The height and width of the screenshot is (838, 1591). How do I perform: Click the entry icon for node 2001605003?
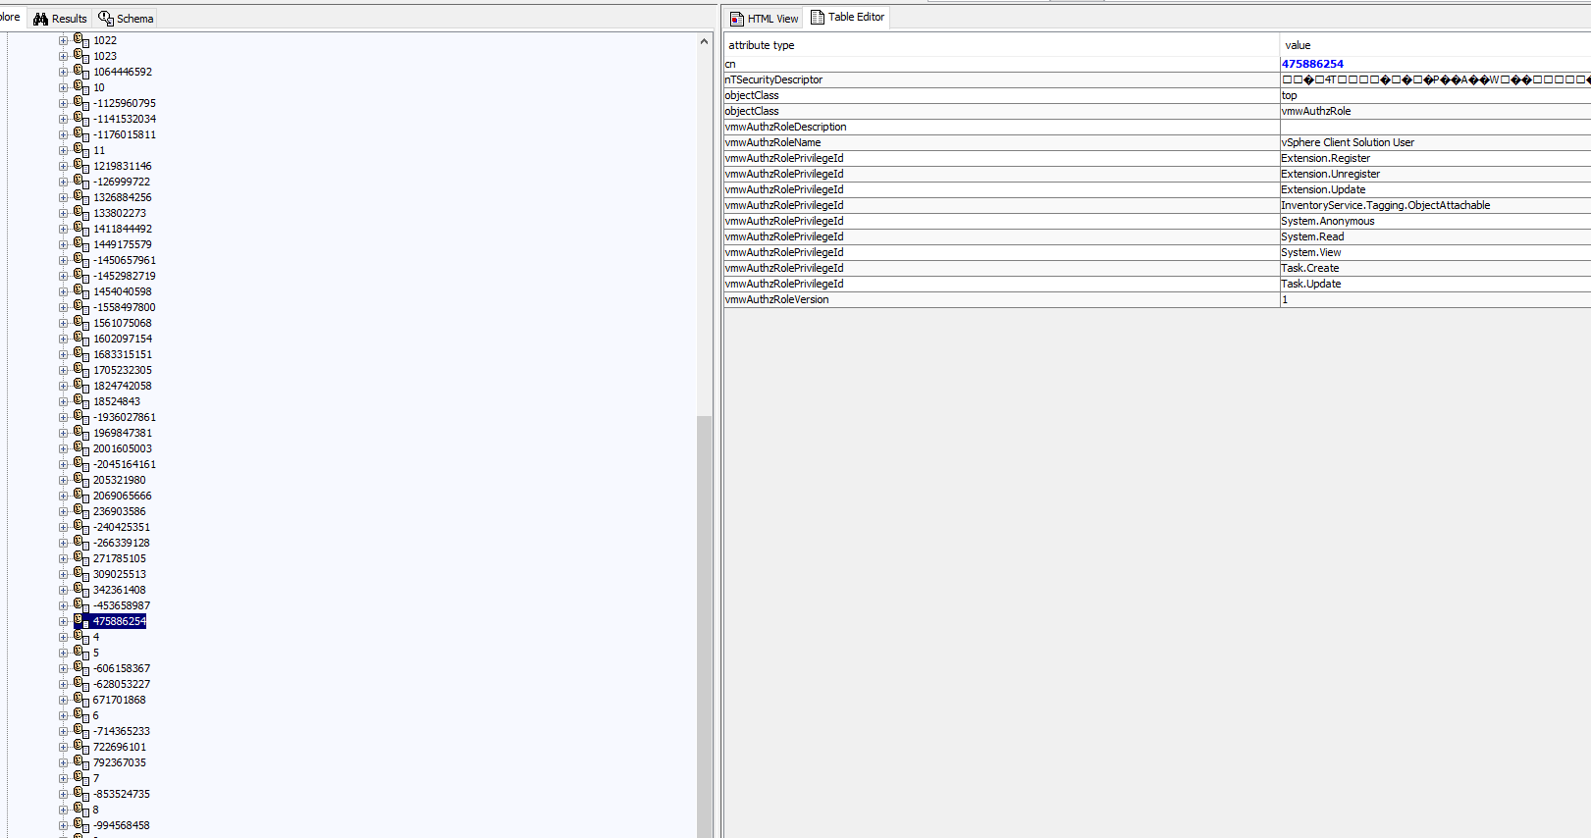pyautogui.click(x=81, y=448)
